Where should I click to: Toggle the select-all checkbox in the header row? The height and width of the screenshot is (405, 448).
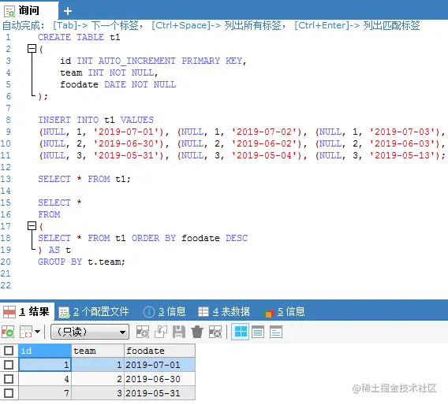pos(9,351)
